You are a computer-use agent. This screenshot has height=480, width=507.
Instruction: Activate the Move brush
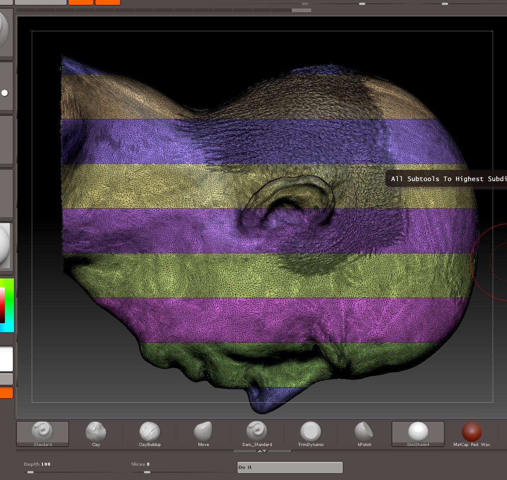point(203,434)
